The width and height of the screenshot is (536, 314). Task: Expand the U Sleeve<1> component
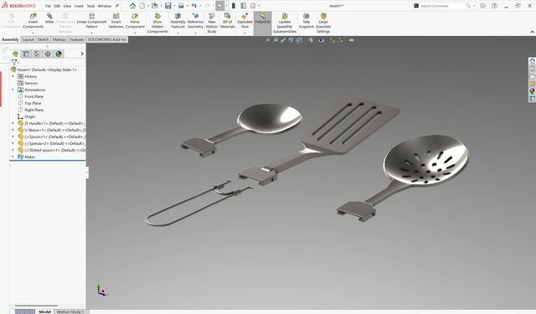[x=13, y=130]
